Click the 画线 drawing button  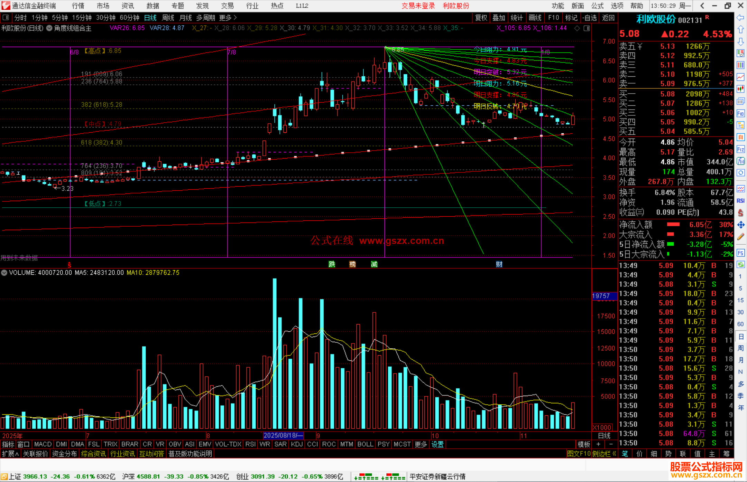[535, 18]
